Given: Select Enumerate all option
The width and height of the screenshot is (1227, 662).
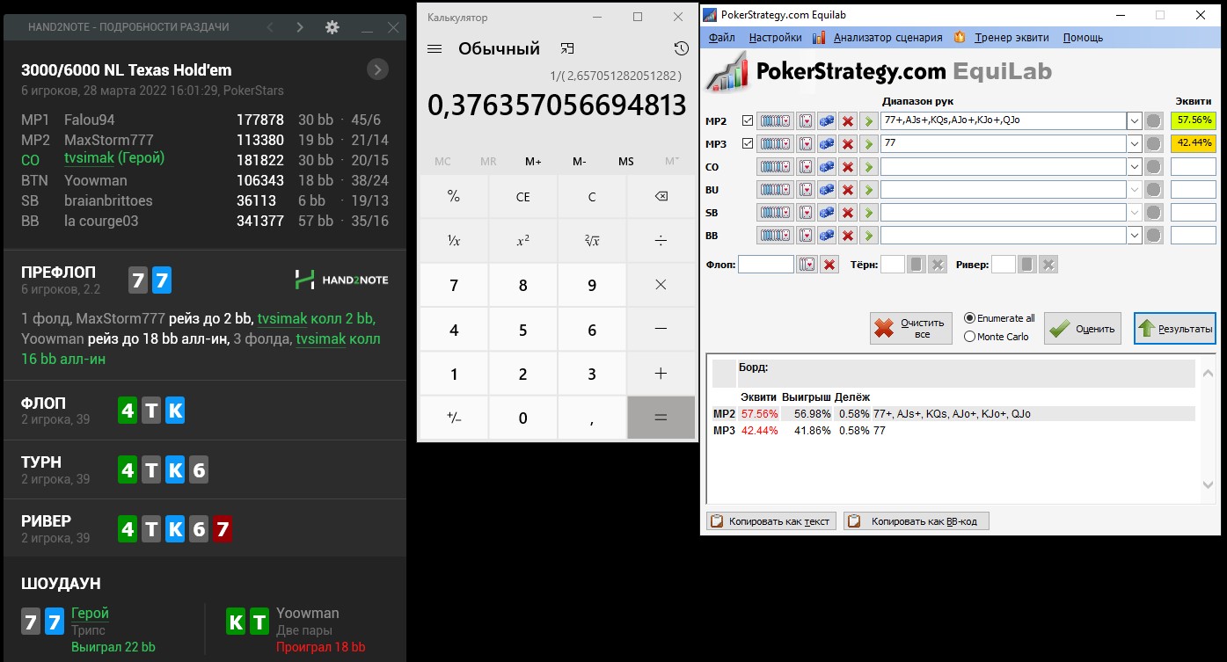Looking at the screenshot, I should [1000, 318].
